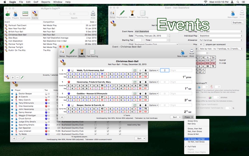Click the Print icon in Christmas Best-Ball window
249x156 pixels.
coord(192,53)
